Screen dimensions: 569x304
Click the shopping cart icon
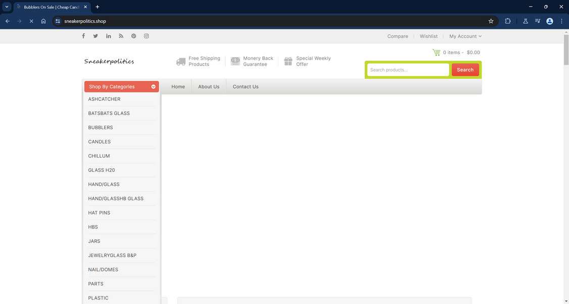436,52
